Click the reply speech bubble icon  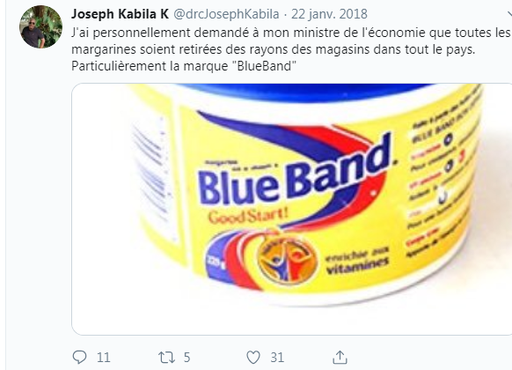click(79, 358)
